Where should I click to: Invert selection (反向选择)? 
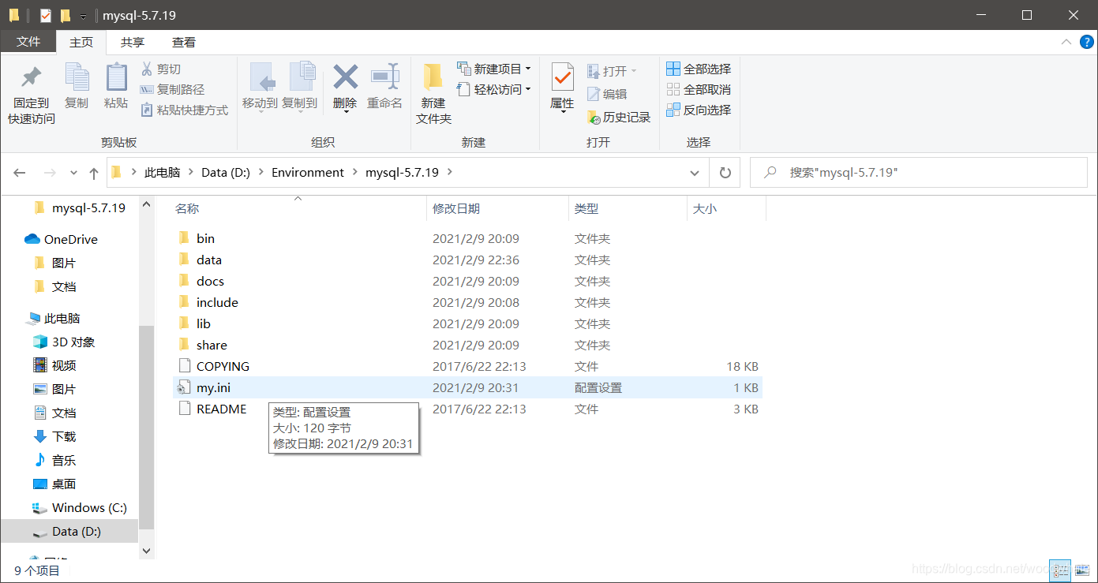(699, 110)
